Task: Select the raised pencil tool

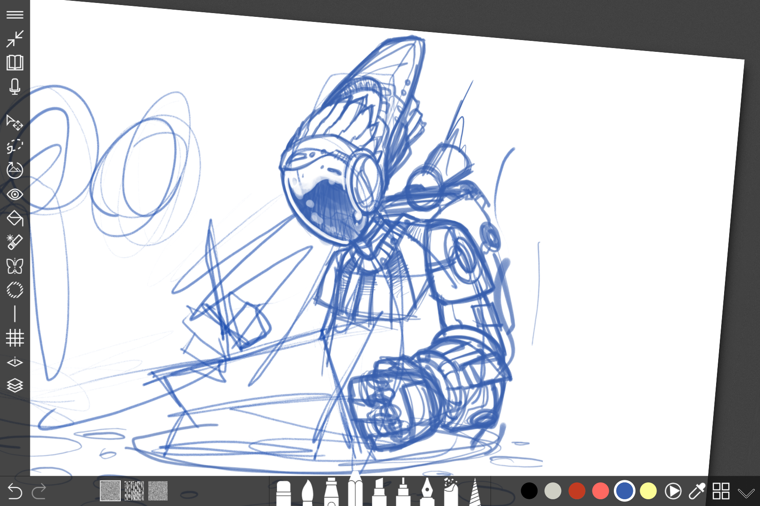Action: pos(356,488)
